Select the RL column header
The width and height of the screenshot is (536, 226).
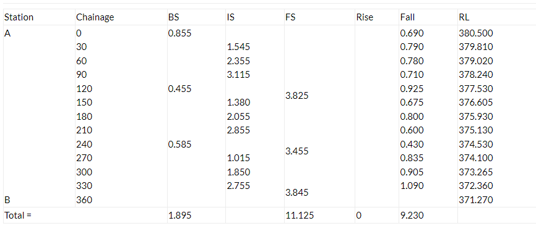tap(465, 17)
